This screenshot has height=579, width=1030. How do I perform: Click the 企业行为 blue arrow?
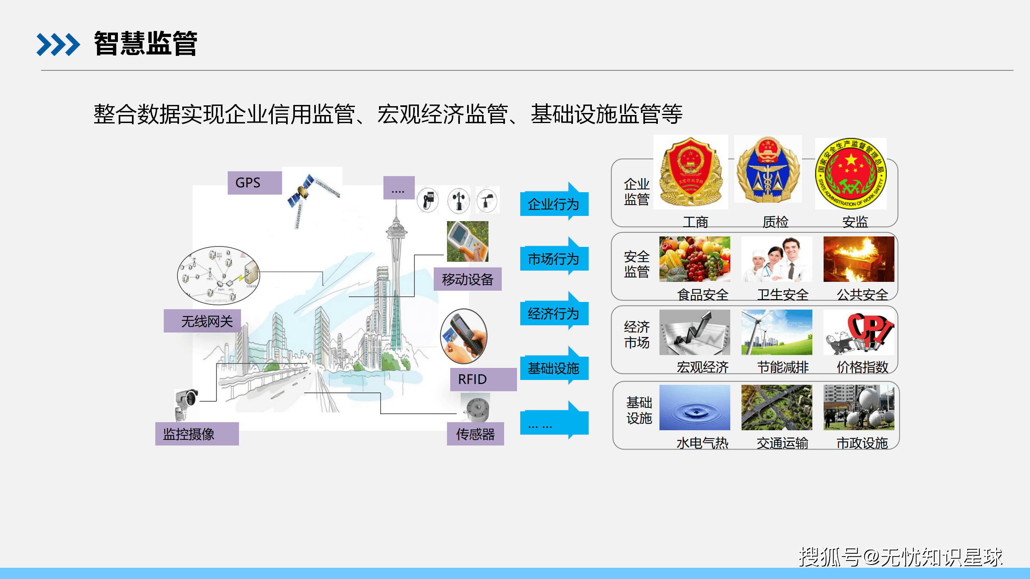tap(554, 201)
